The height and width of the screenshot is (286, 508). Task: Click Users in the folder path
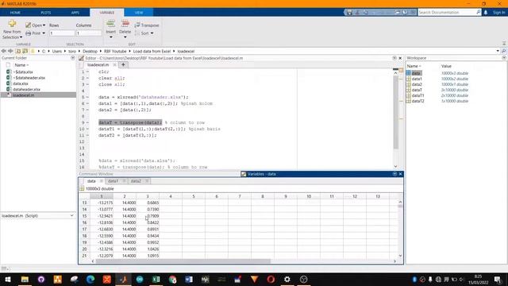point(57,51)
